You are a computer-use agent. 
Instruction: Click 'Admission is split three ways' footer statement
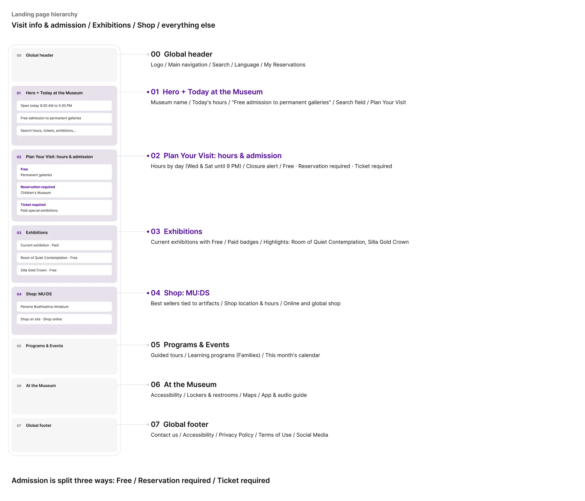(x=140, y=481)
